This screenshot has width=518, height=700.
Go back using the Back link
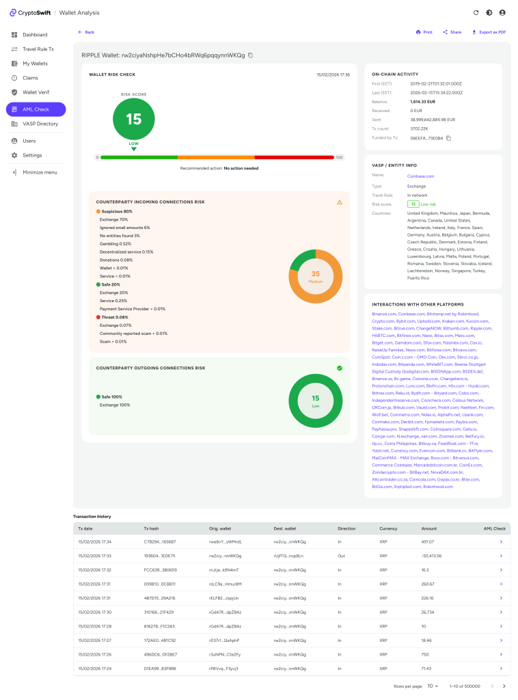click(x=86, y=32)
